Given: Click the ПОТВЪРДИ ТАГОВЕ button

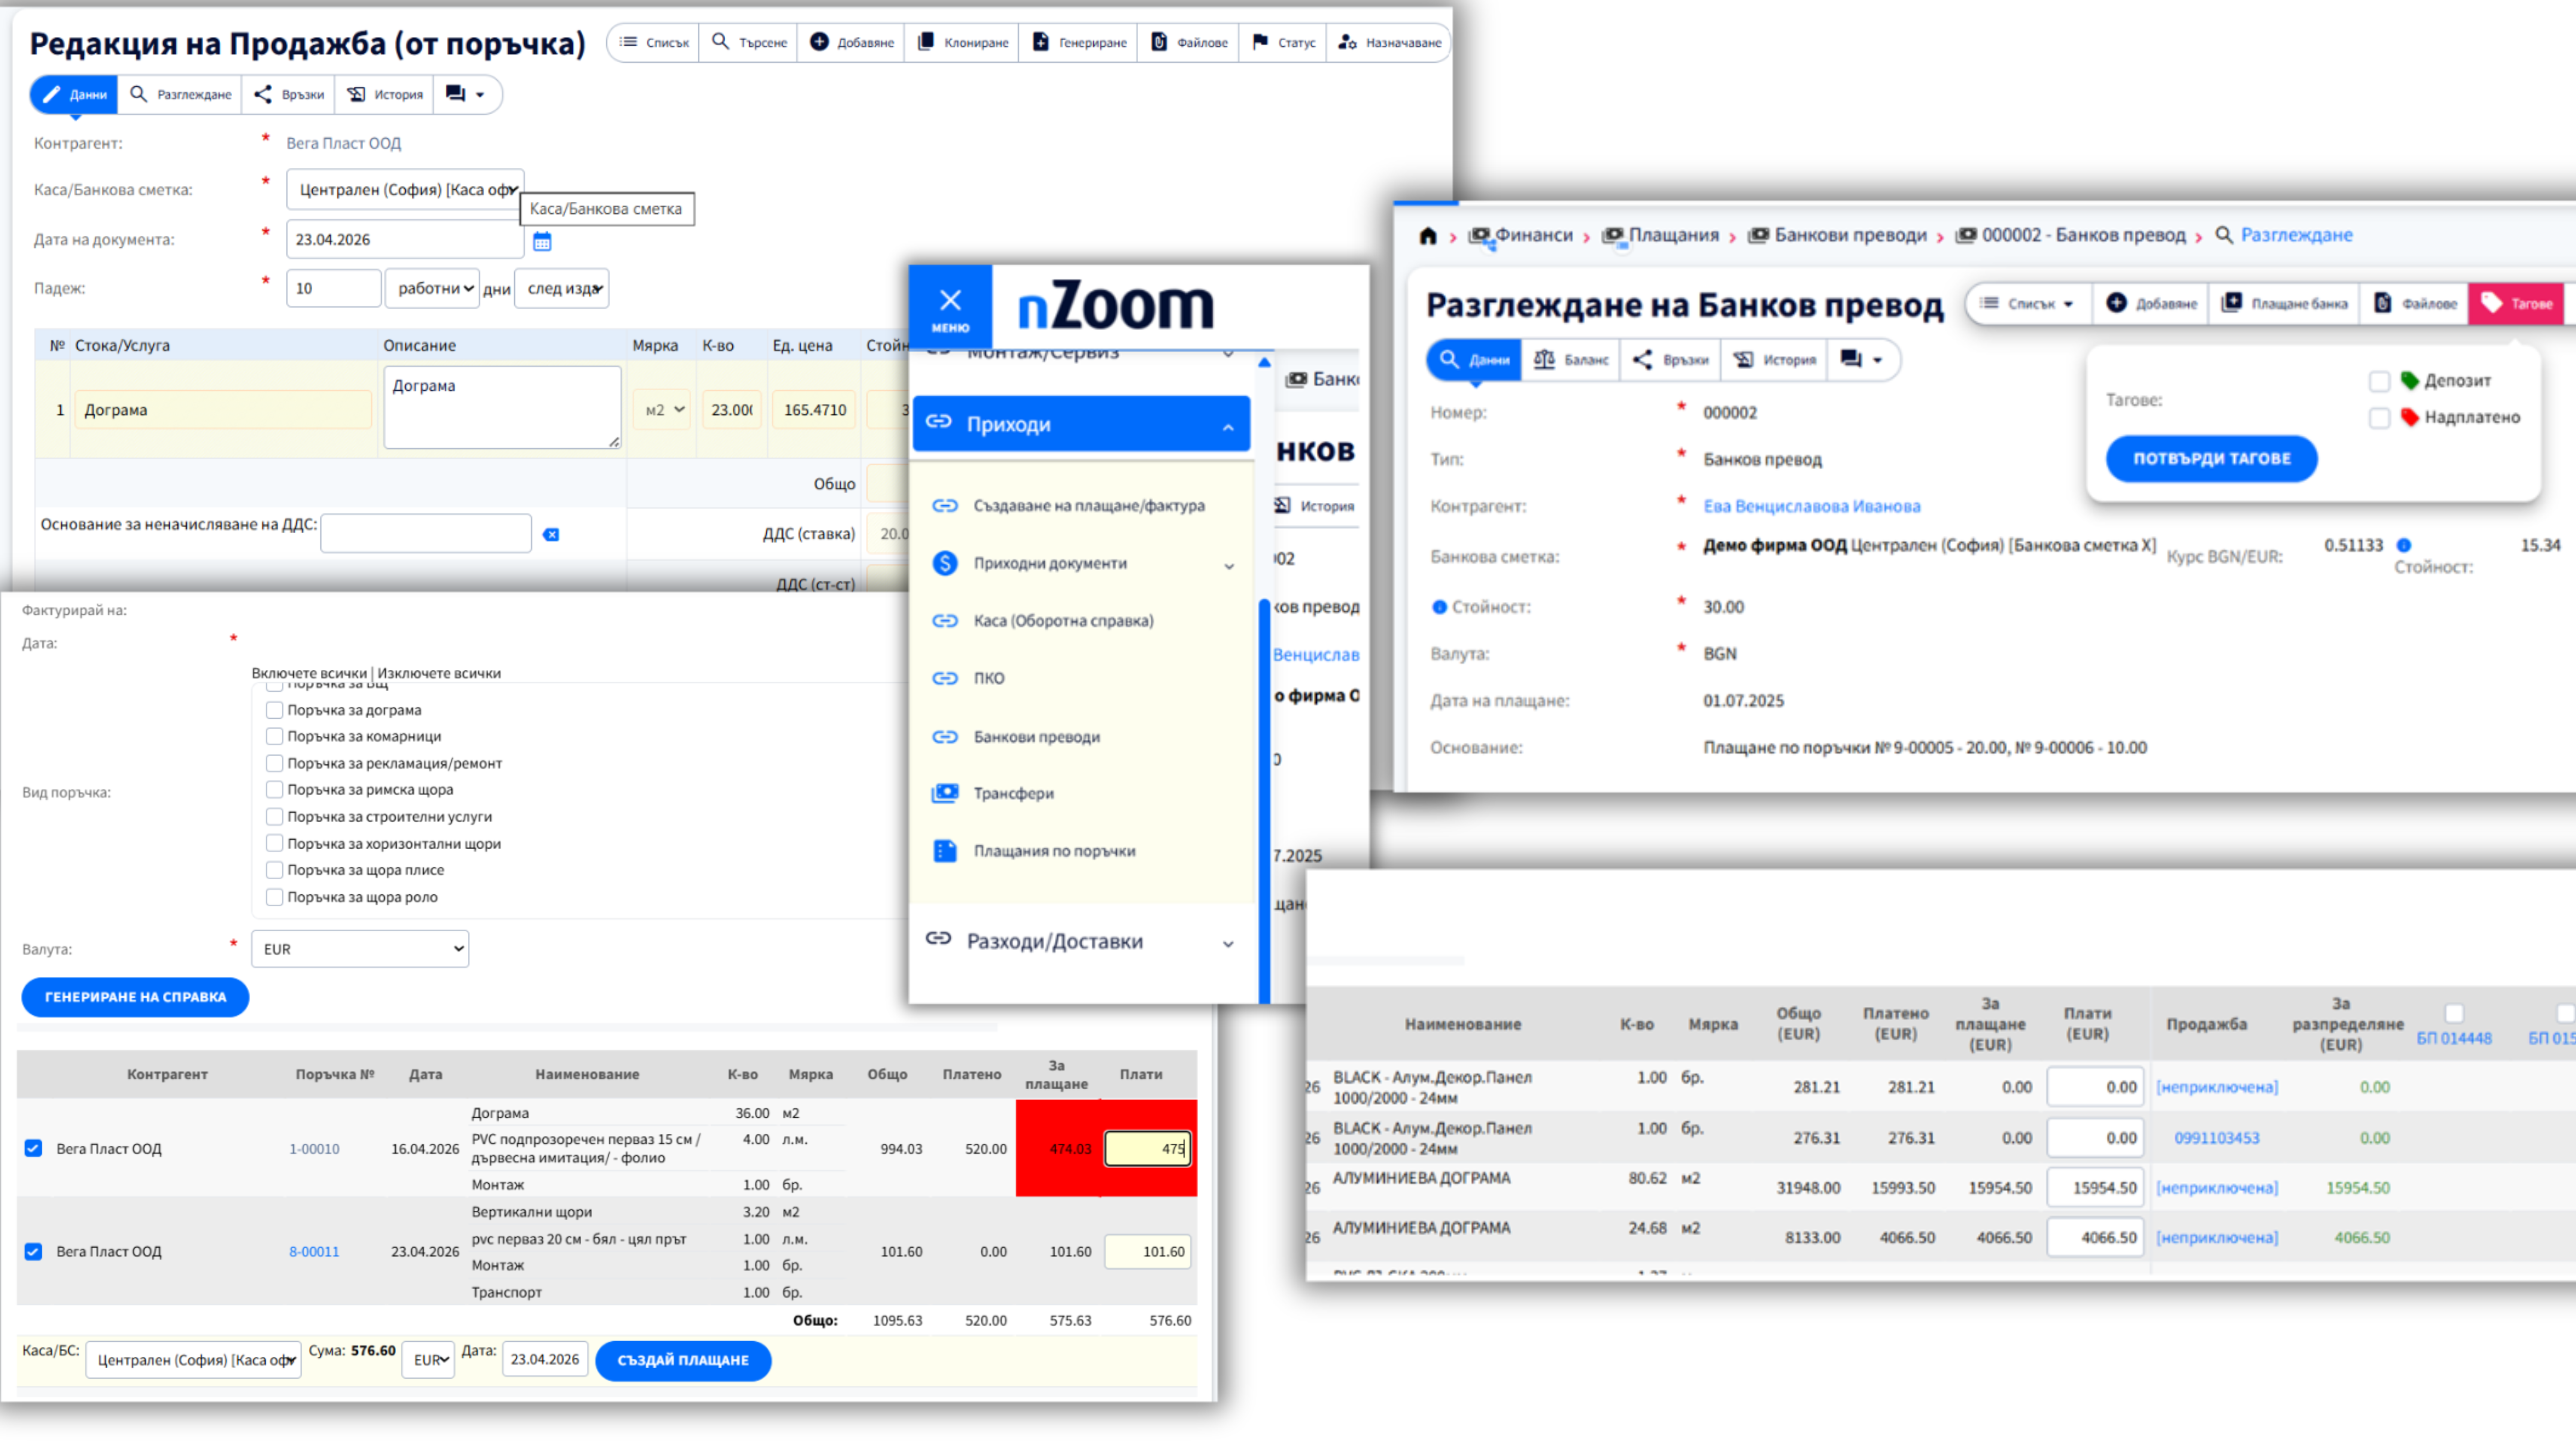Looking at the screenshot, I should [2212, 458].
